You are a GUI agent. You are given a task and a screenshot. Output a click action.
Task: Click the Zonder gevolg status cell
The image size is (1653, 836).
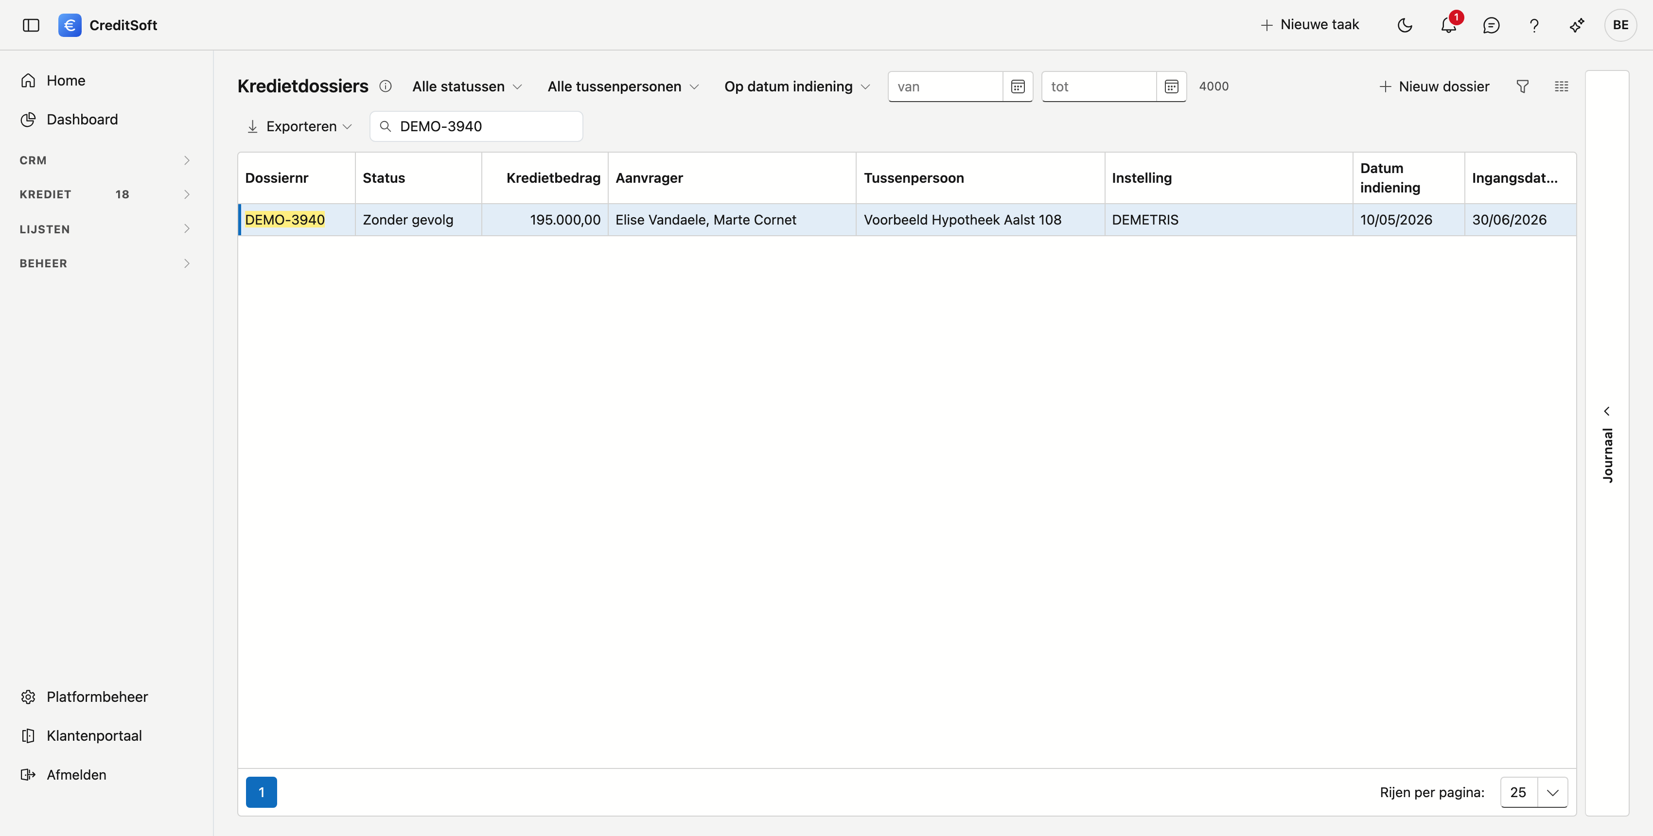tap(419, 219)
